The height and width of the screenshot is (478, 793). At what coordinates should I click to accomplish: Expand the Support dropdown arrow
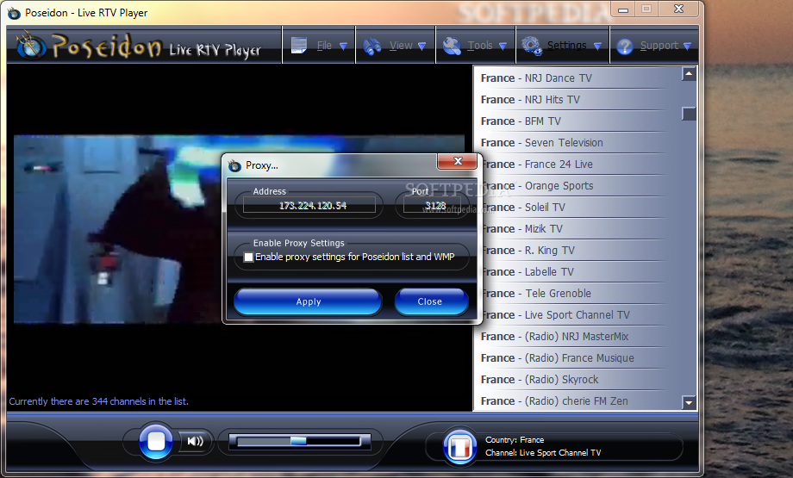[687, 46]
